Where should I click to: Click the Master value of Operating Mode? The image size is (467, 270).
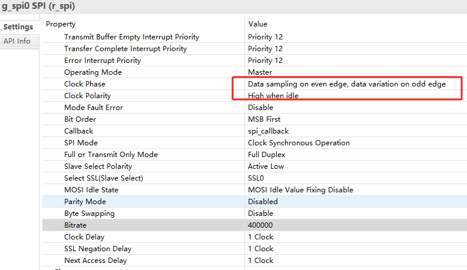[x=260, y=72]
